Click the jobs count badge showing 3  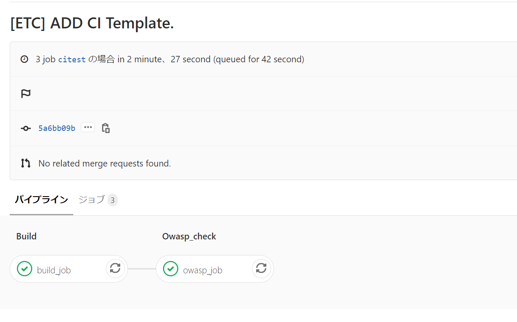tap(112, 200)
